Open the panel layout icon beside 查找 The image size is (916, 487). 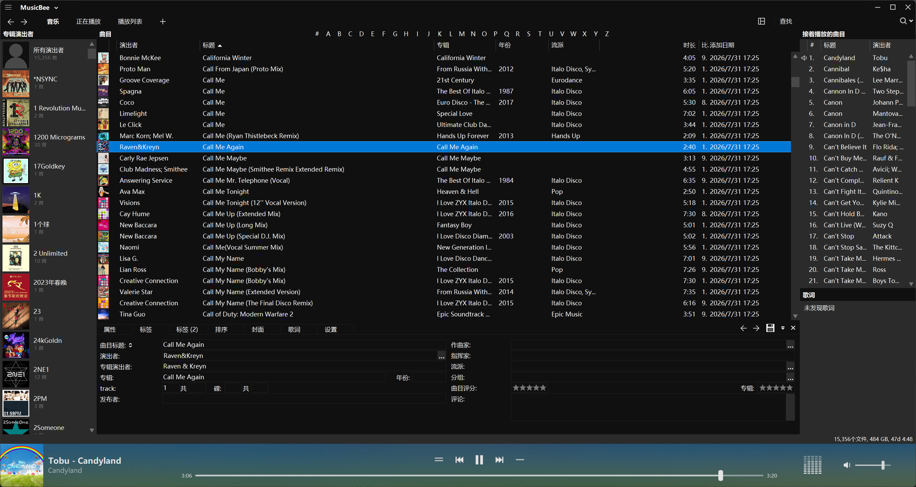click(x=761, y=21)
